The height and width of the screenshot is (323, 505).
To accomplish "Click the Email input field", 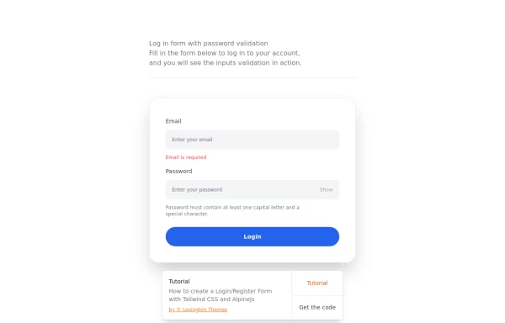I will pyautogui.click(x=252, y=140).
